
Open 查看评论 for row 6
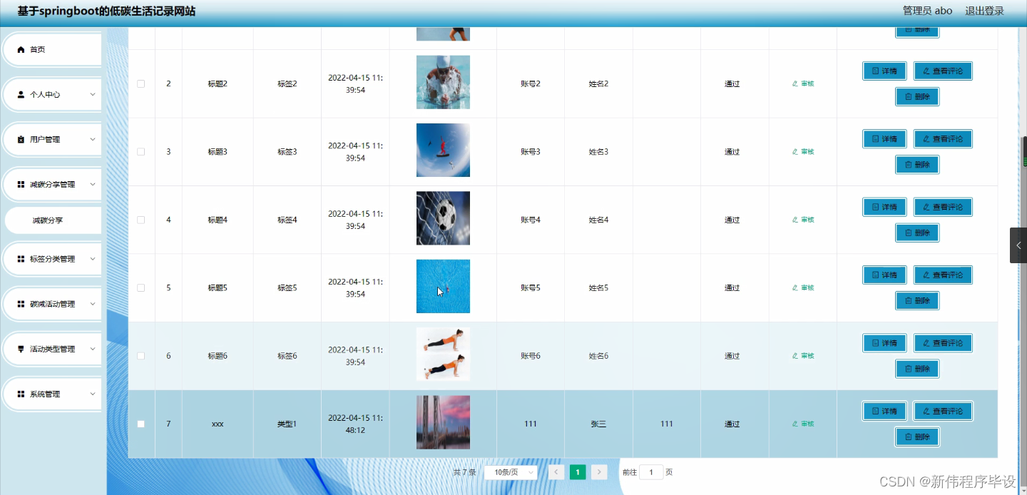click(x=943, y=343)
